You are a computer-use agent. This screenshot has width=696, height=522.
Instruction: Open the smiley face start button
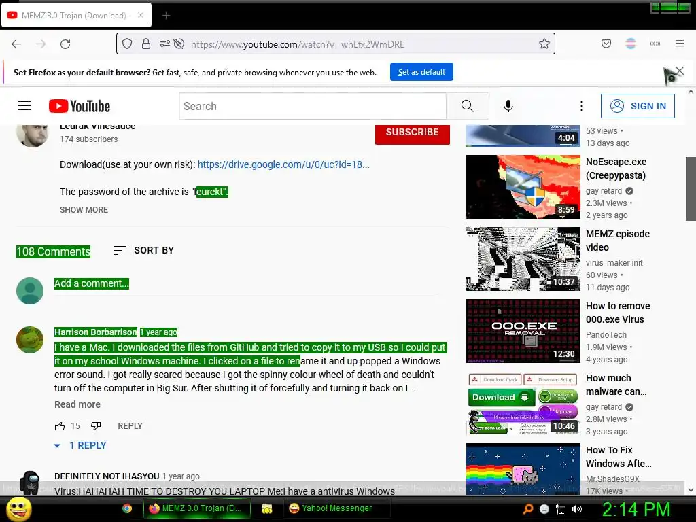[x=18, y=508]
